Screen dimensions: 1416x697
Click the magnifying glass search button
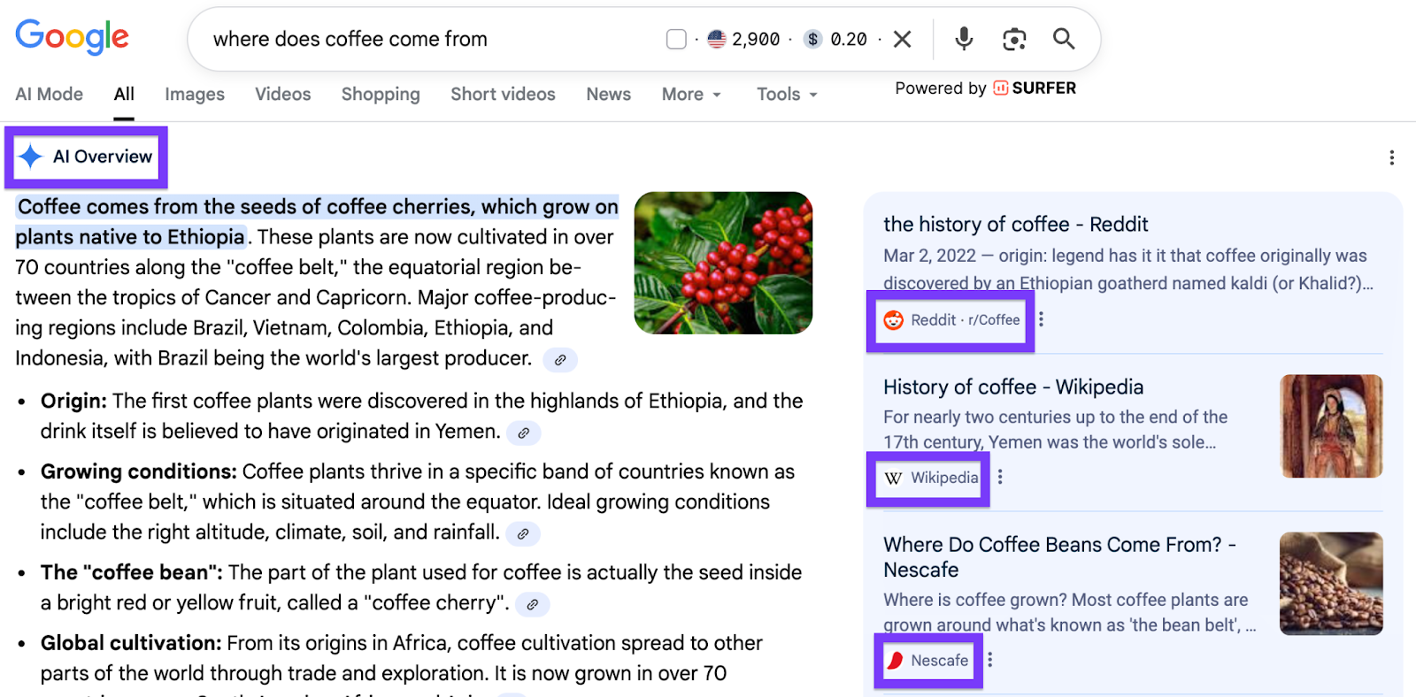1064,39
